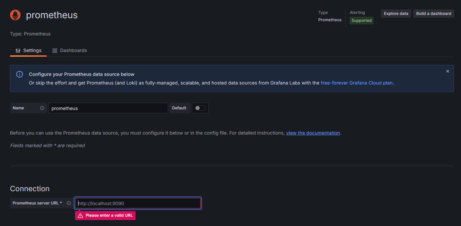Click the Default label next to toggle

coord(179,108)
